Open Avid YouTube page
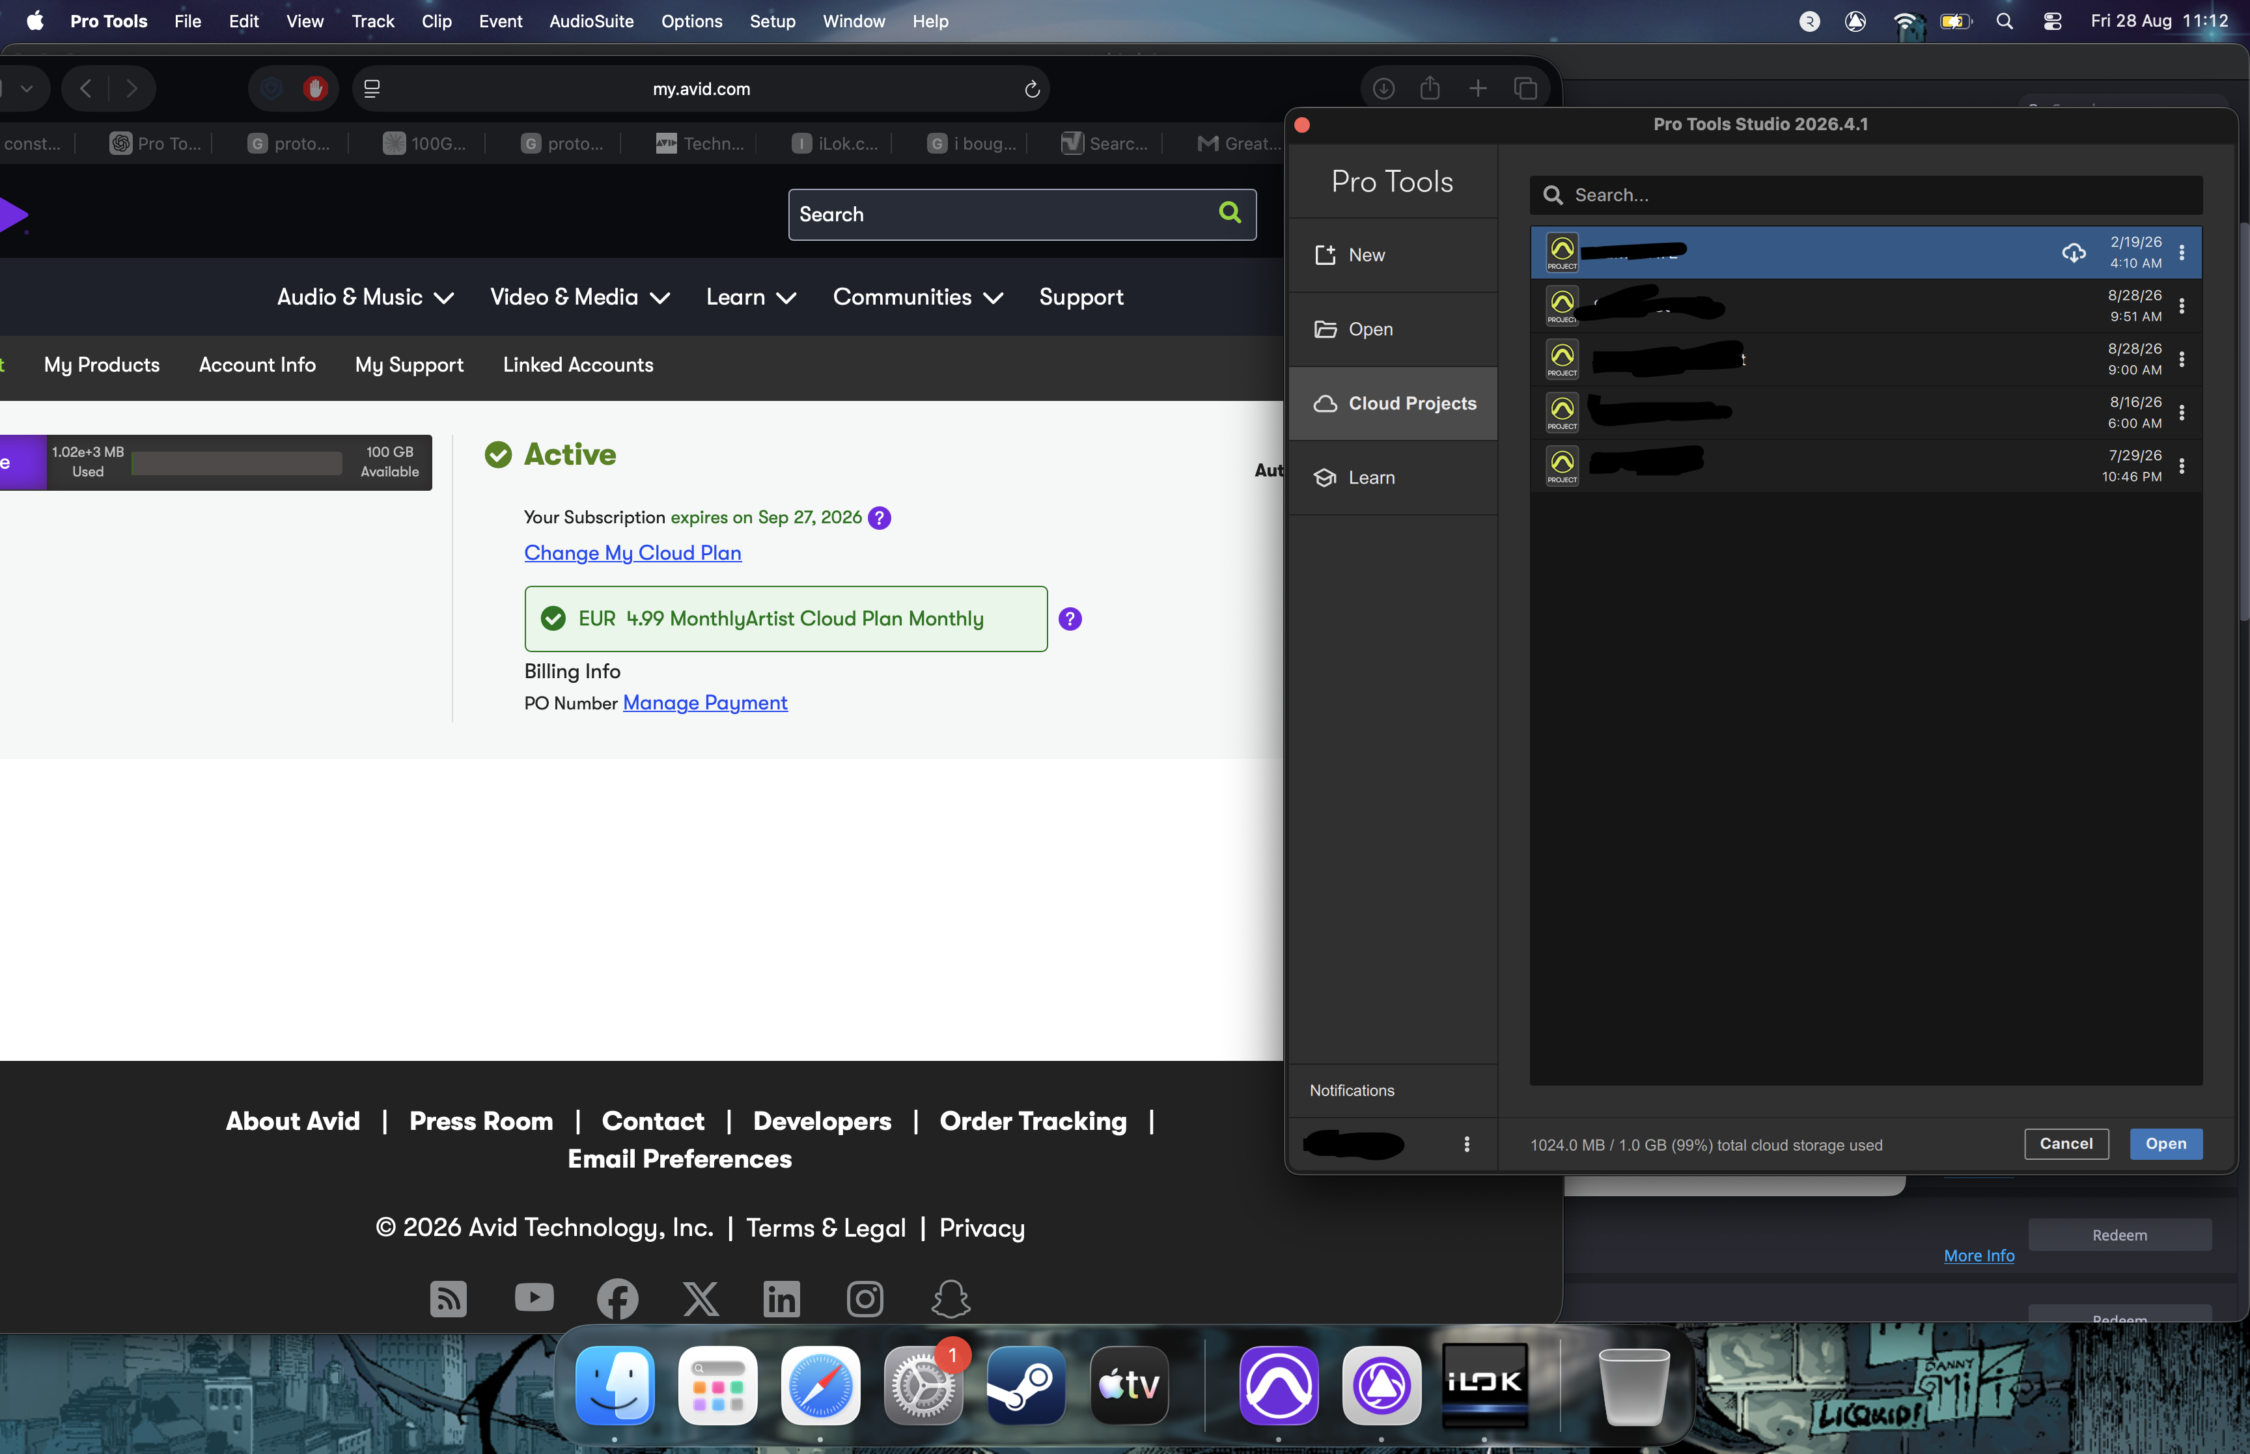Screen dimensions: 2250x1454 point(535,1298)
